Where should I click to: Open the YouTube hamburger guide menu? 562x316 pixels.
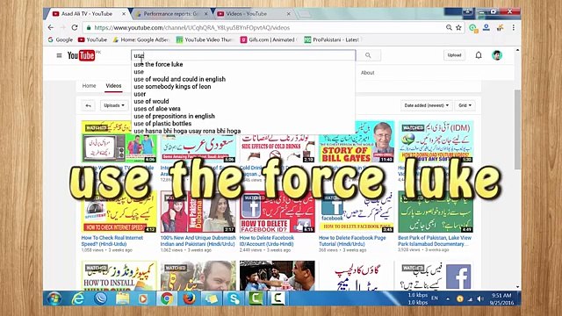coord(59,55)
